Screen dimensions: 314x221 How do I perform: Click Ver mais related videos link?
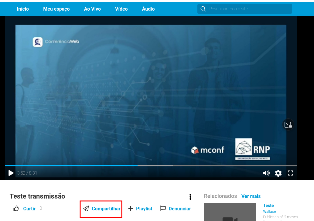click(251, 196)
